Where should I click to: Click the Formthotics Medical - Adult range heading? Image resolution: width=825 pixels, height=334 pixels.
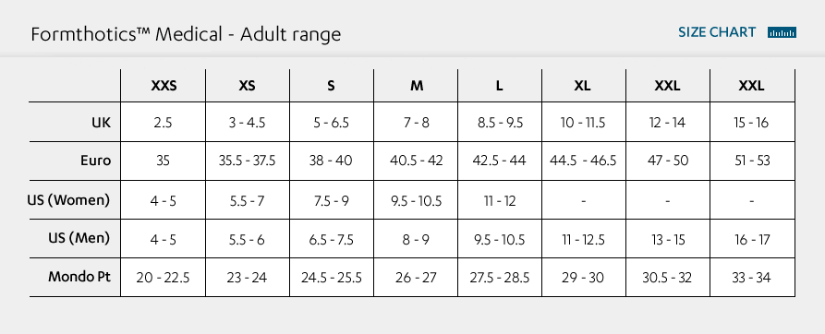coord(186,35)
